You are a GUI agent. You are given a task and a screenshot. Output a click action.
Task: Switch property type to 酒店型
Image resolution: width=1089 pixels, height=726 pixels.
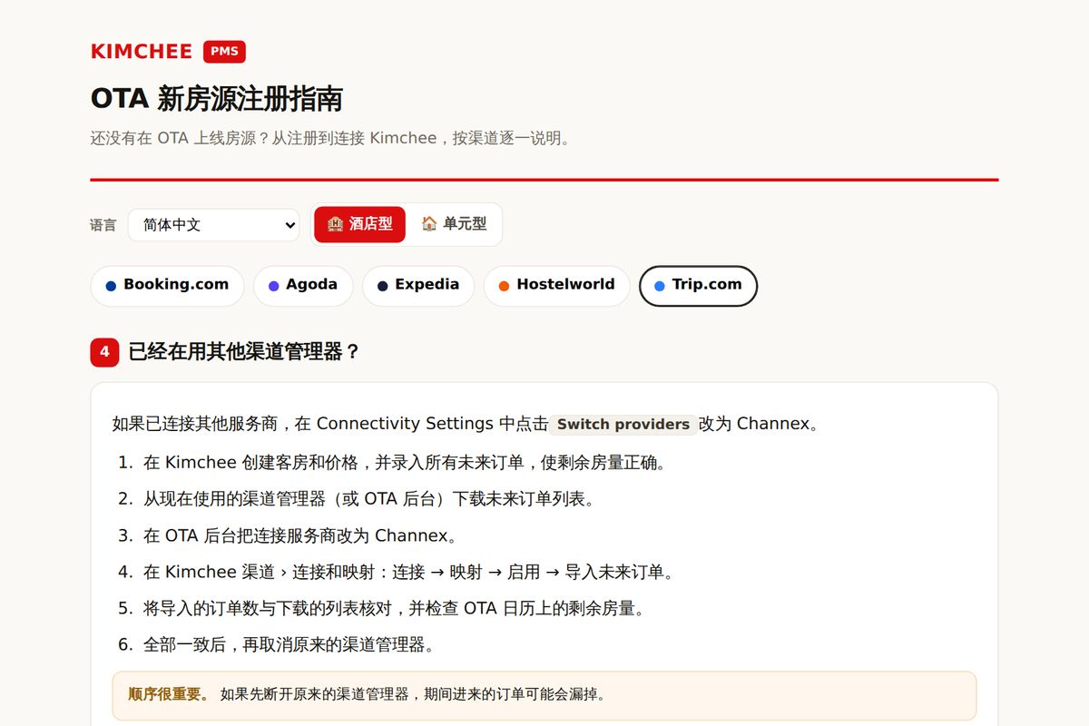359,224
